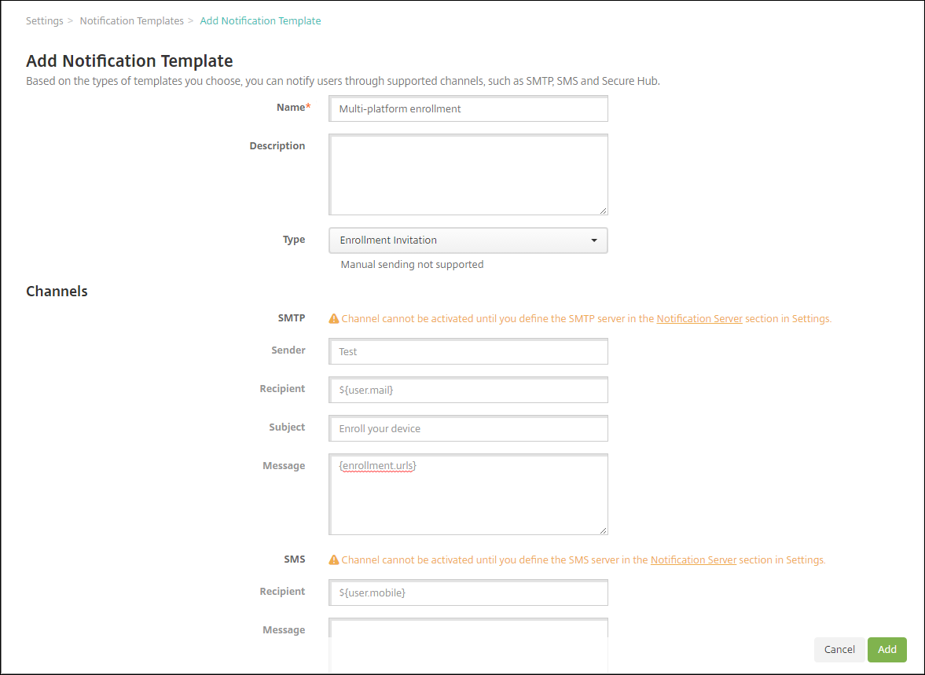Edit the SMTP Sender field

coord(468,352)
